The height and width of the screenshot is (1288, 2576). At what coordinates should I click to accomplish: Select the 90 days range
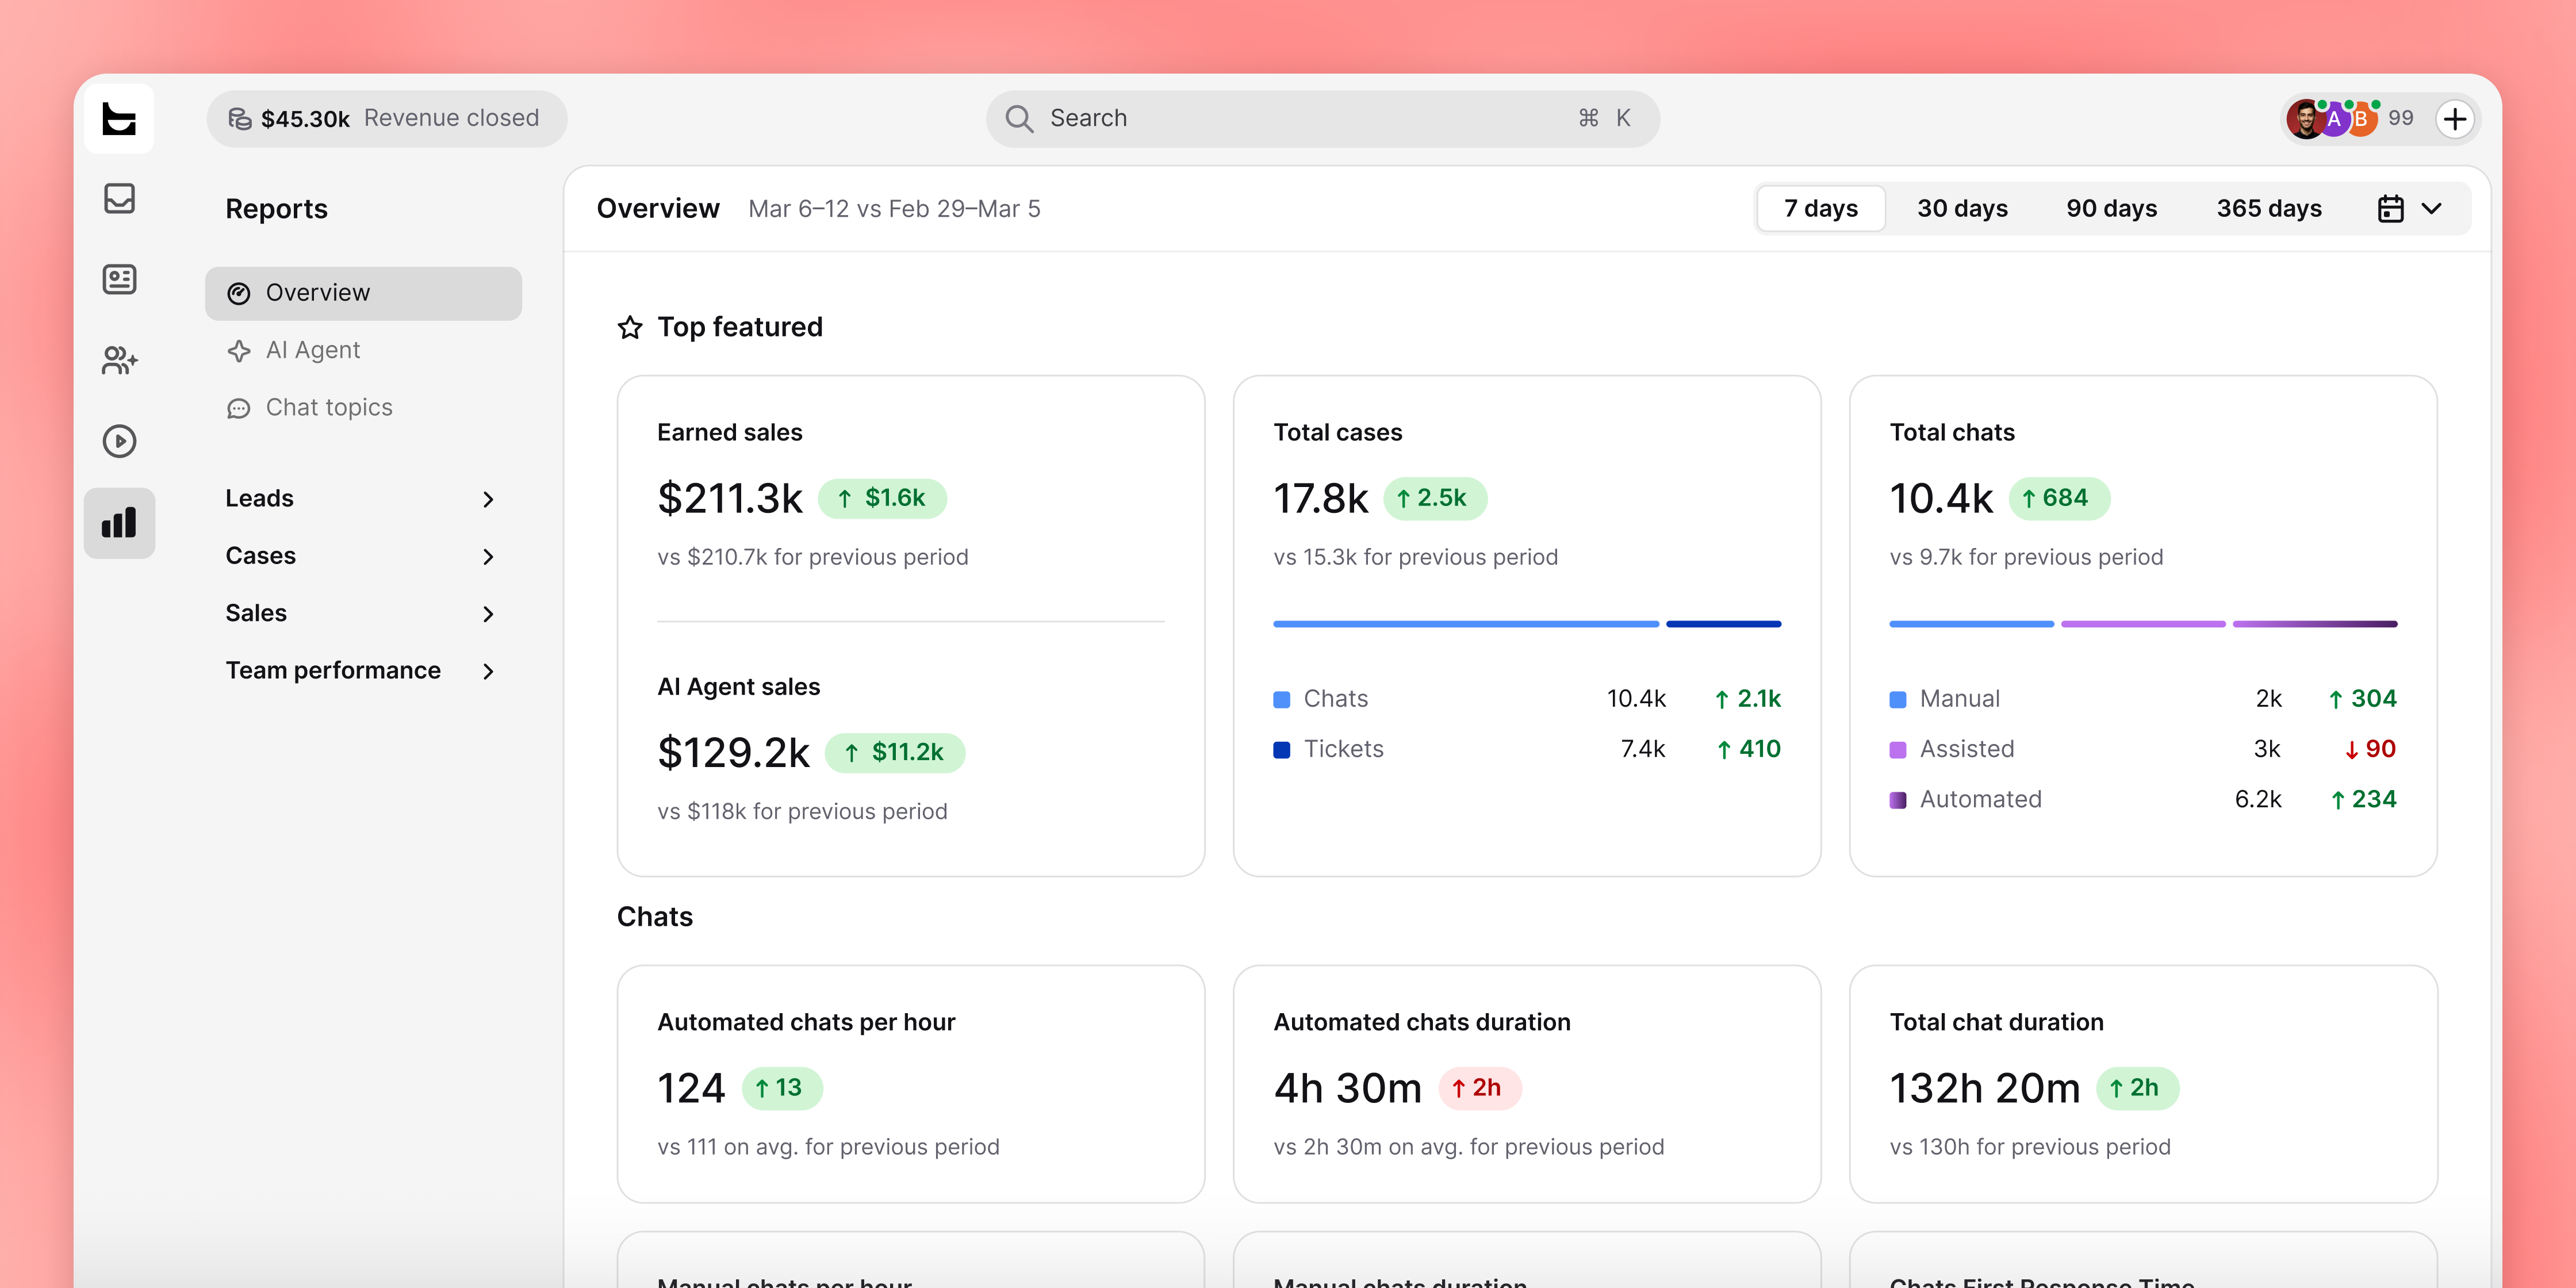tap(2111, 209)
